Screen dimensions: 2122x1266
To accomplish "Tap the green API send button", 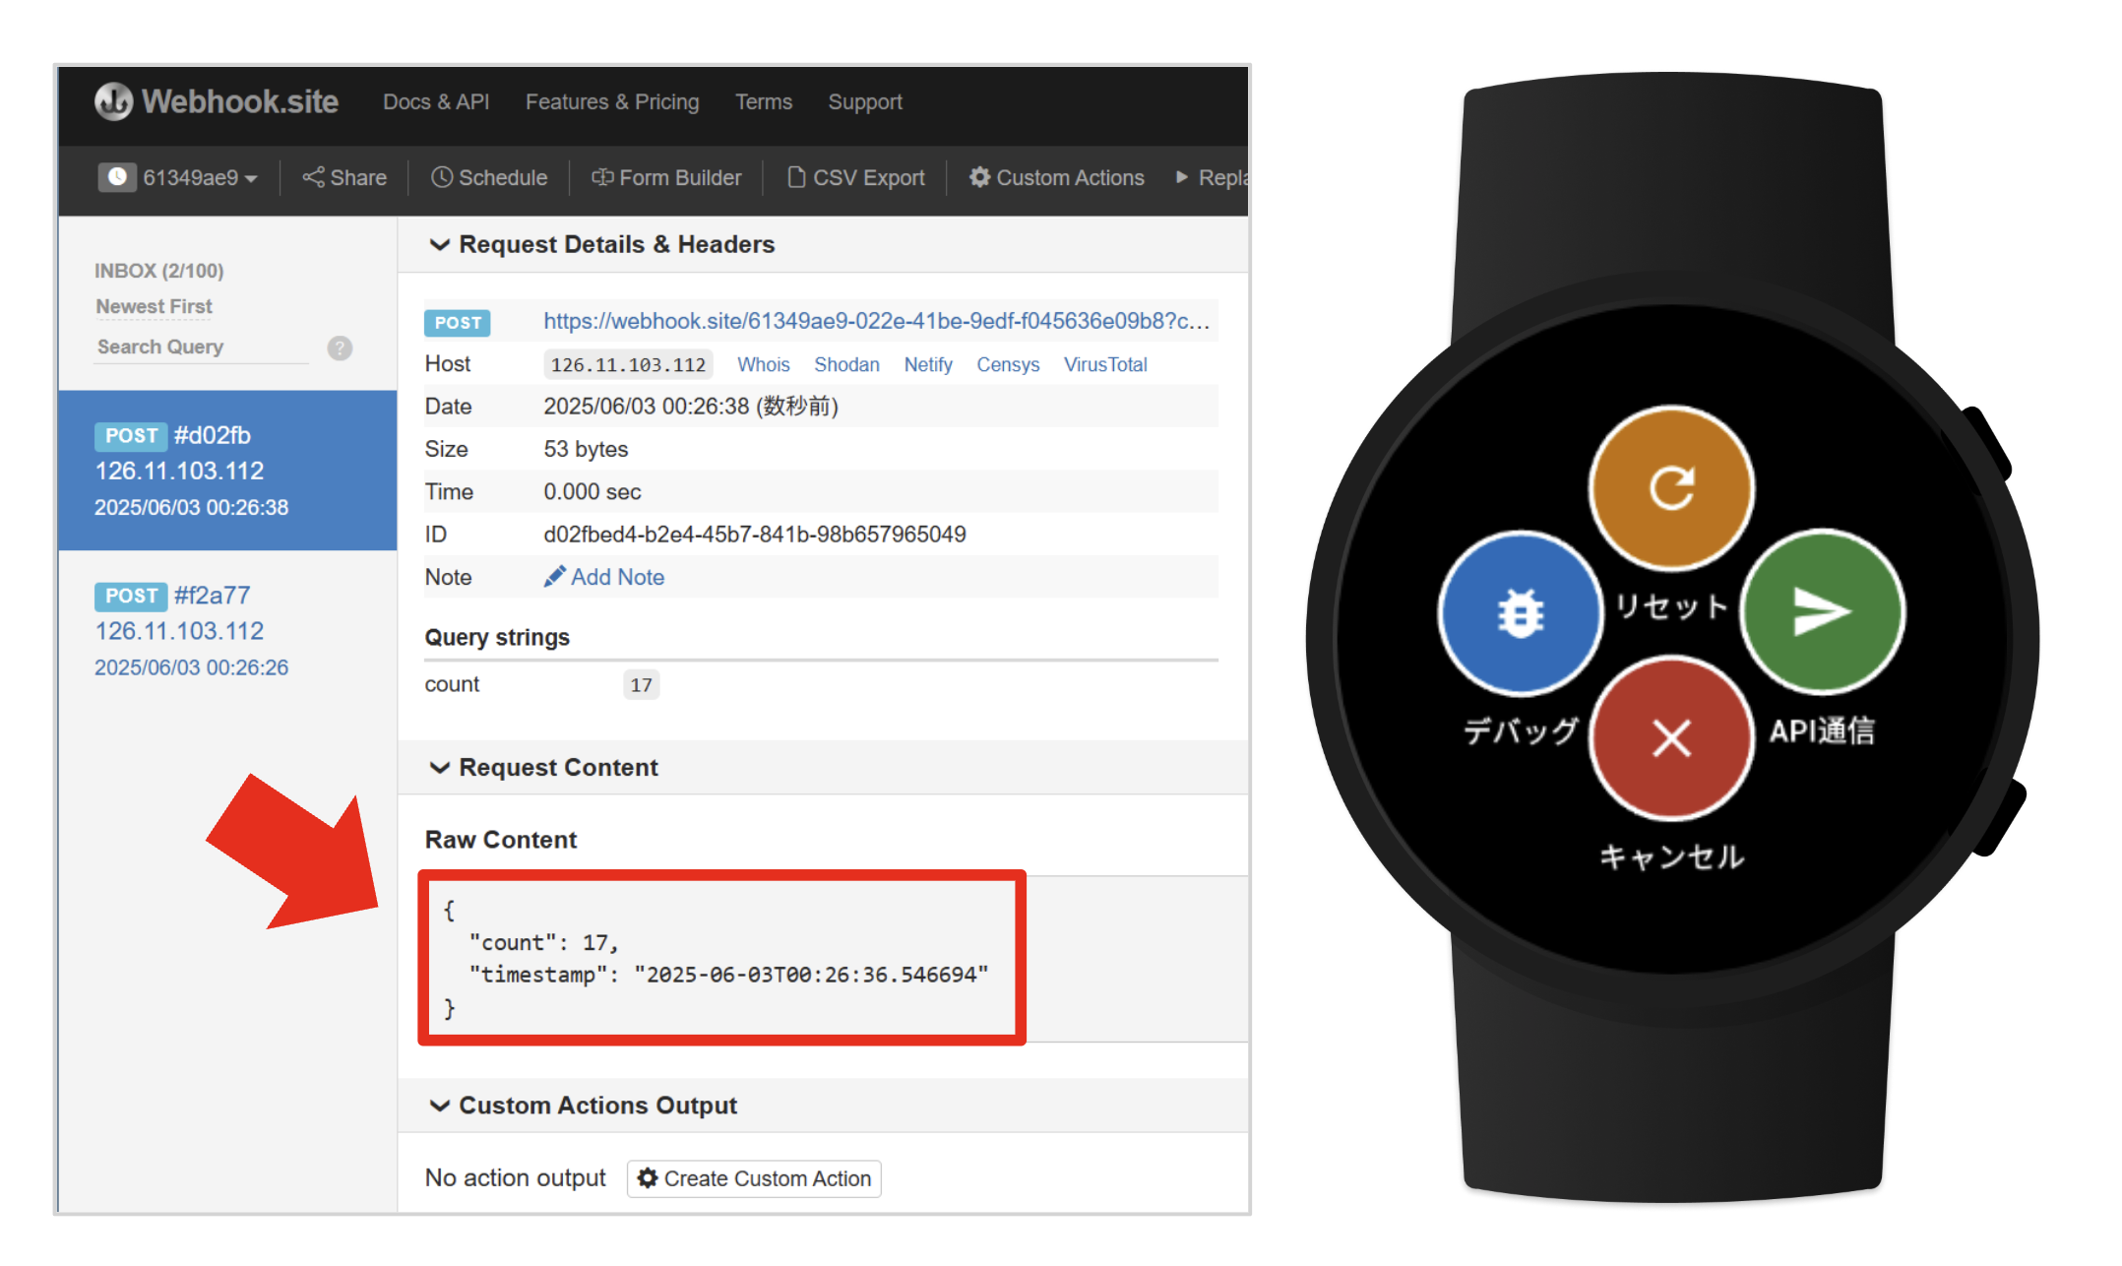I will pyautogui.click(x=1822, y=611).
